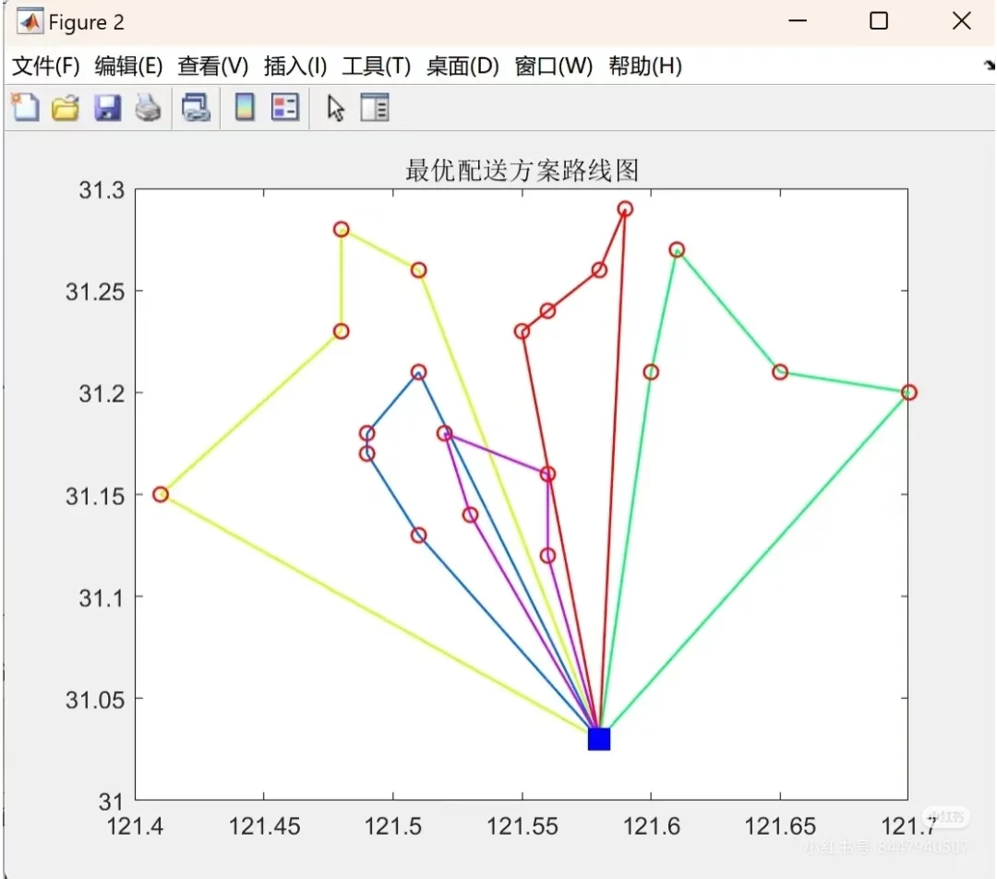The height and width of the screenshot is (879, 997).
Task: Click the blue square depot marker
Action: pos(599,739)
